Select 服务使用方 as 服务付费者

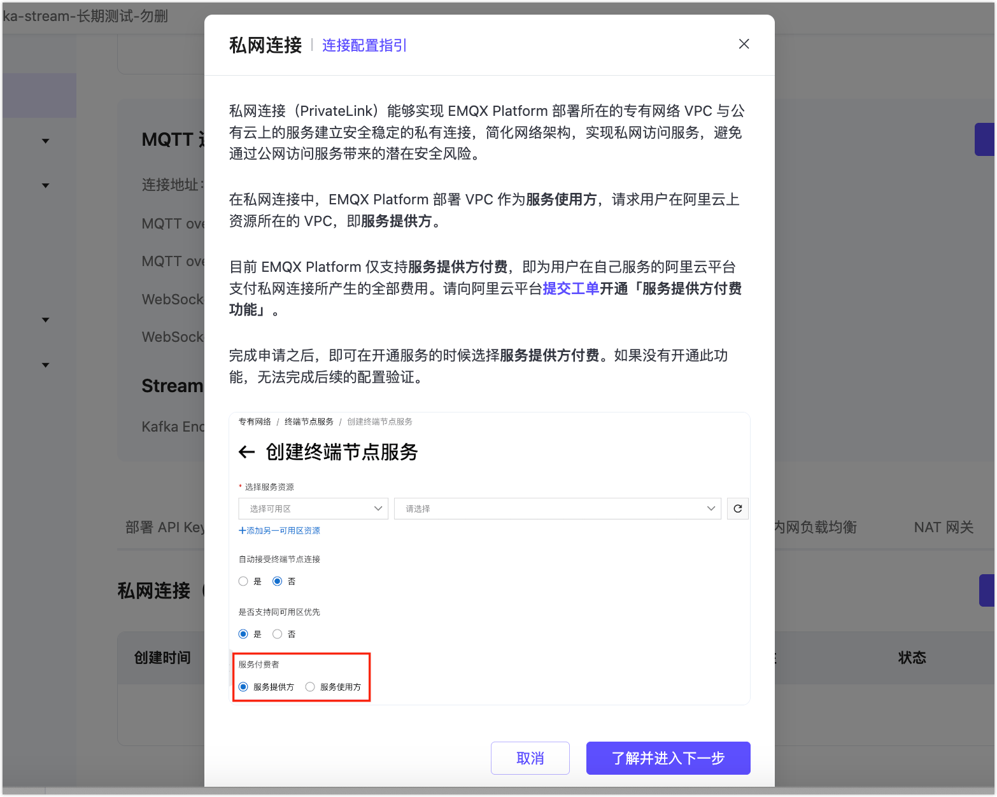pos(310,687)
